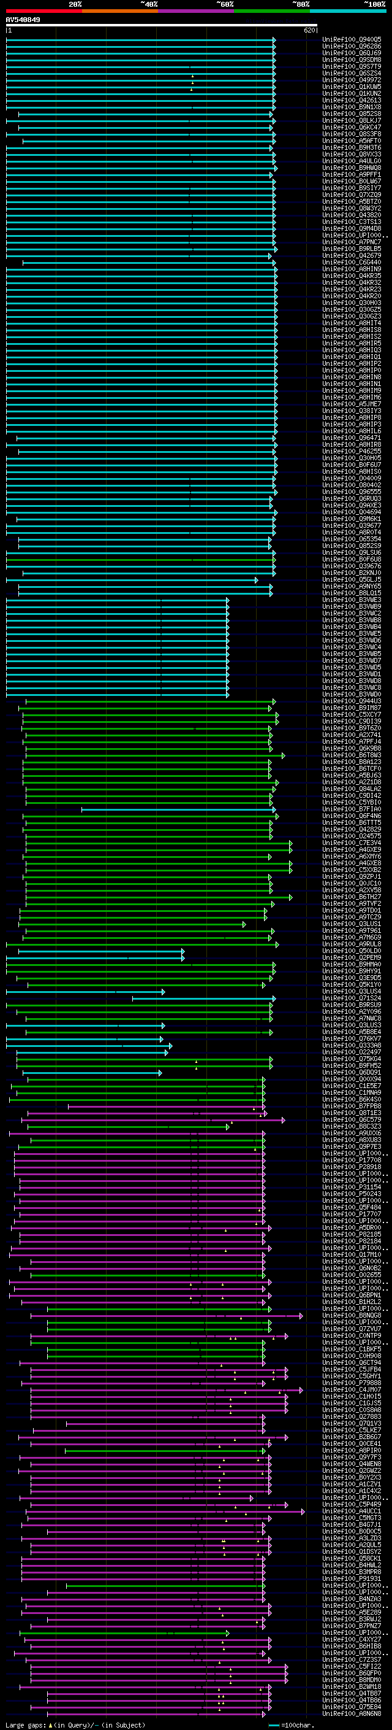Select hit label UniRef100_P50243
The width and height of the screenshot is (392, 1730).
pyautogui.click(x=352, y=1194)
